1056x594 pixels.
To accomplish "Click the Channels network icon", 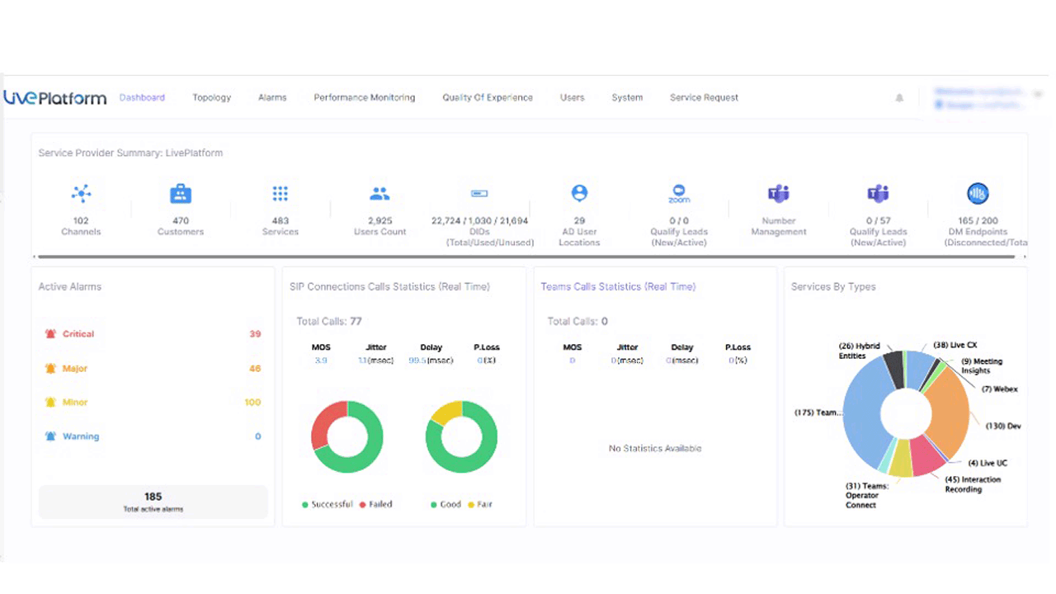I will (81, 194).
